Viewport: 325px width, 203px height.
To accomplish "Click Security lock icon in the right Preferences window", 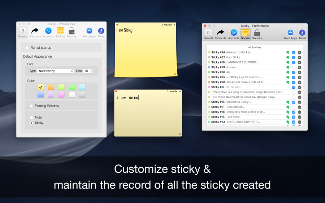I will tap(257, 34).
